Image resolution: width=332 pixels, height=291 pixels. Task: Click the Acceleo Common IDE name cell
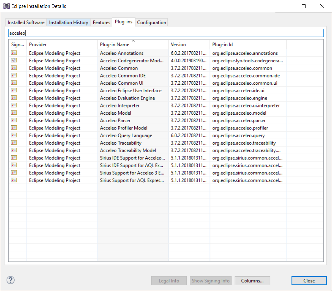123,76
